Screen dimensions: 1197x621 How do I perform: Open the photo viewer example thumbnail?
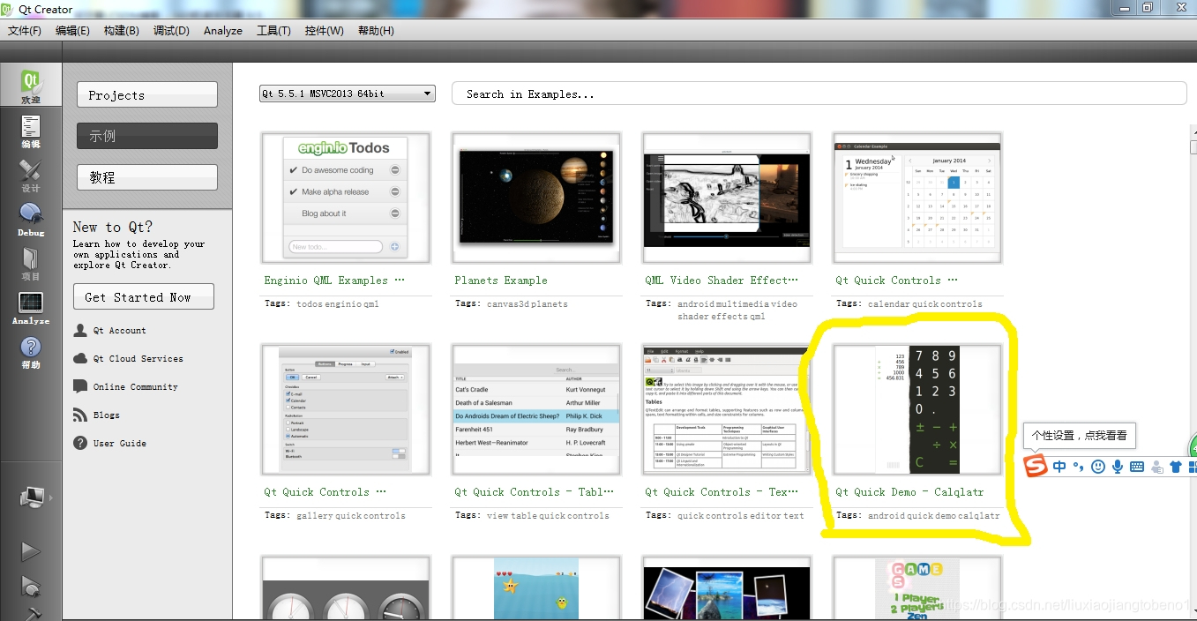coord(727,588)
